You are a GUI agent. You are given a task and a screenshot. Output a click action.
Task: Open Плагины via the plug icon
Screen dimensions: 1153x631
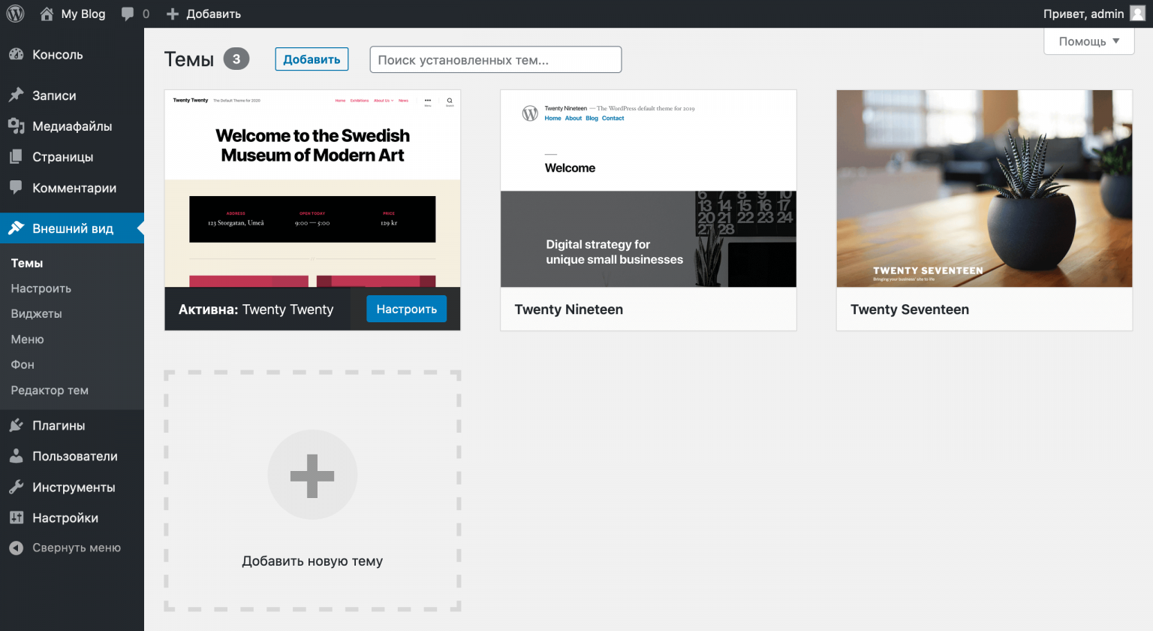pos(17,425)
